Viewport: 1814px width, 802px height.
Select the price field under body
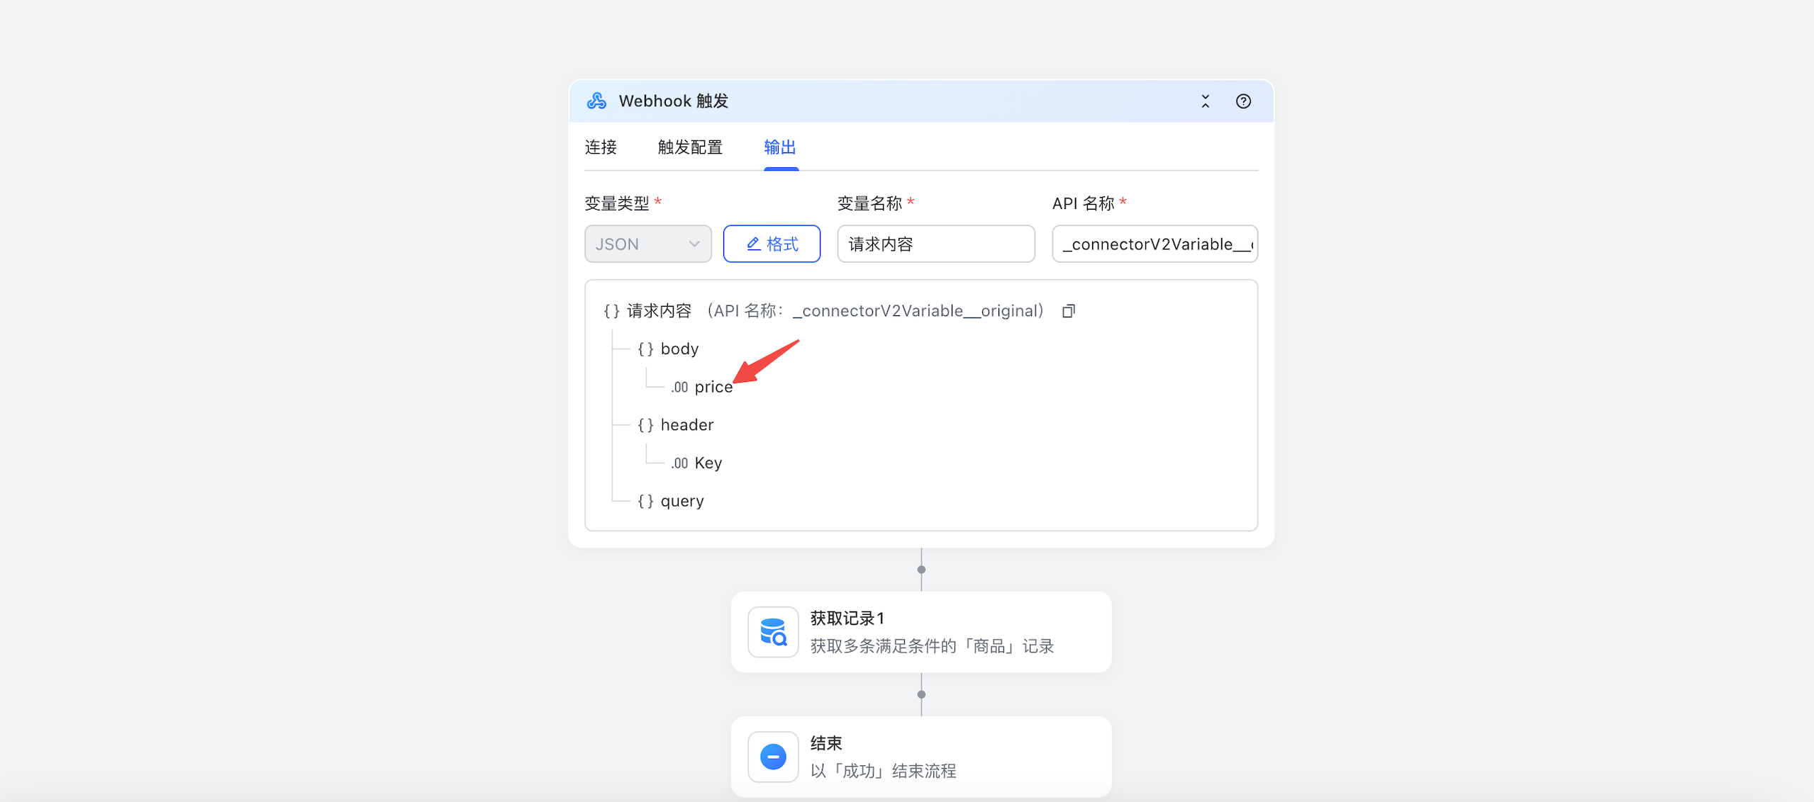click(714, 387)
